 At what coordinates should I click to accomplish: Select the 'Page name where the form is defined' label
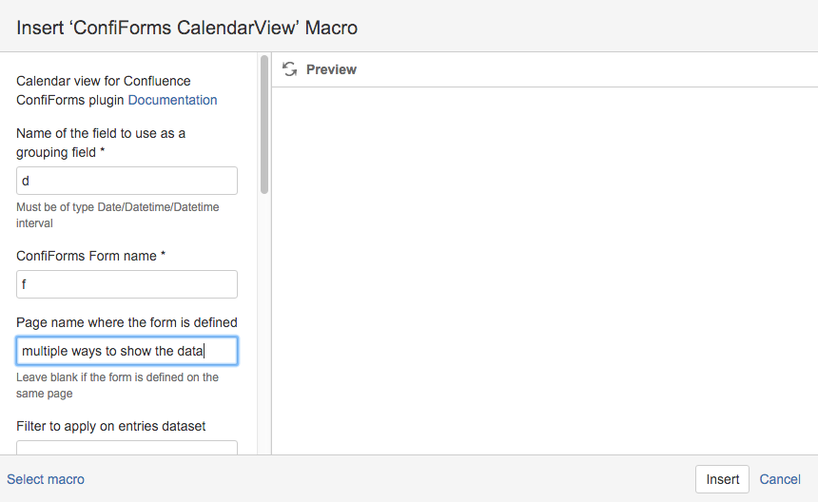click(x=127, y=322)
